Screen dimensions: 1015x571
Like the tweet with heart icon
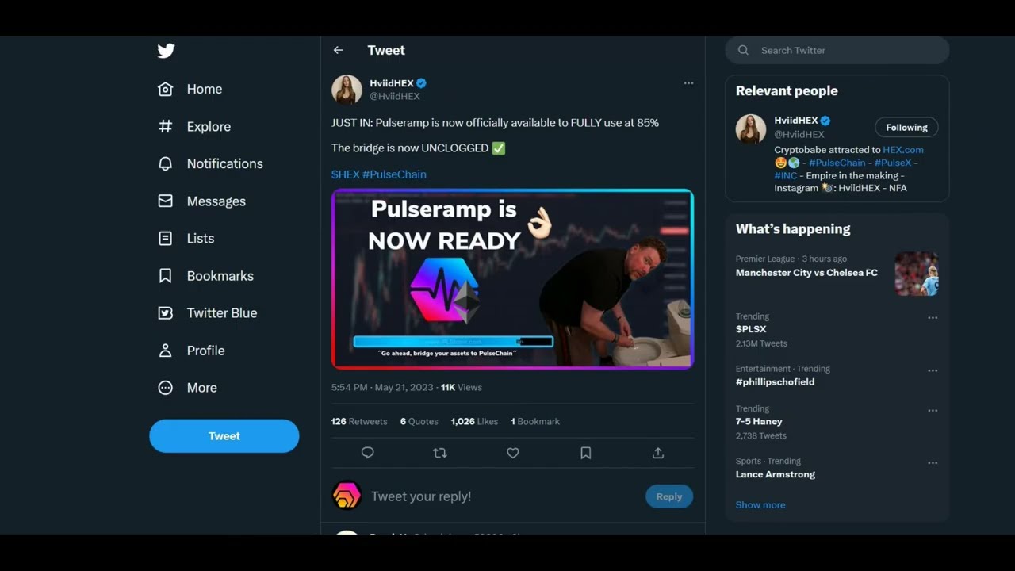point(513,453)
